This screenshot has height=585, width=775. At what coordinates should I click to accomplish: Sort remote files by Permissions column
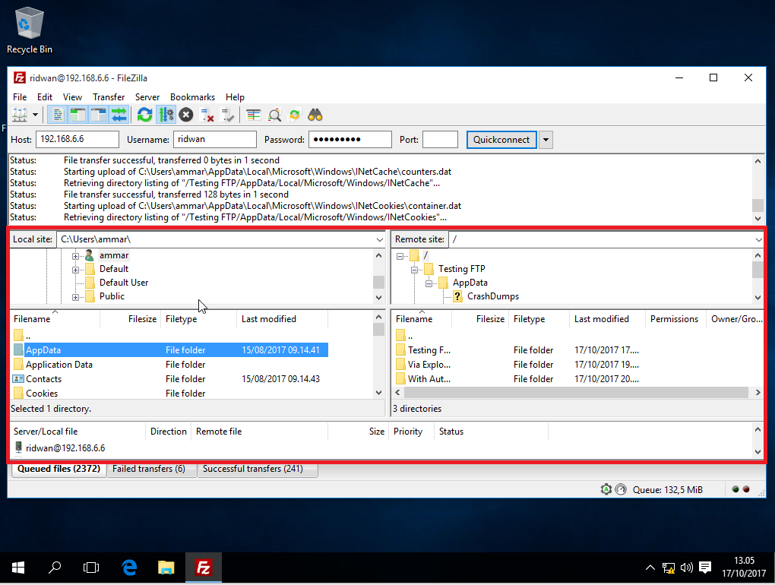675,318
